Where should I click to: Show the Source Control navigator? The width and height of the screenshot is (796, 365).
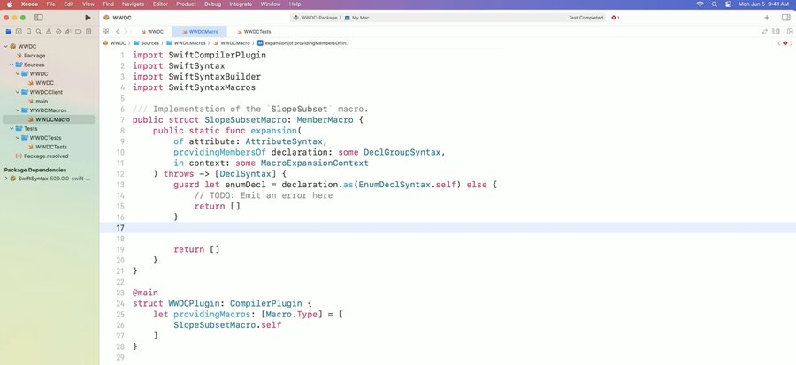coord(19,32)
